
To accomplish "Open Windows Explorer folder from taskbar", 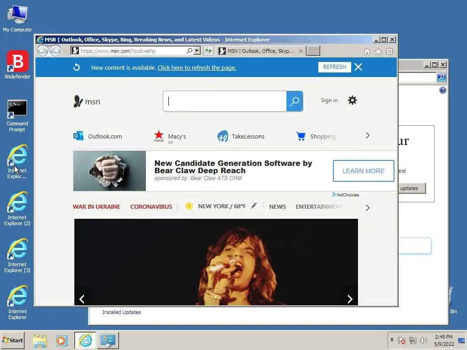I will pos(40,340).
